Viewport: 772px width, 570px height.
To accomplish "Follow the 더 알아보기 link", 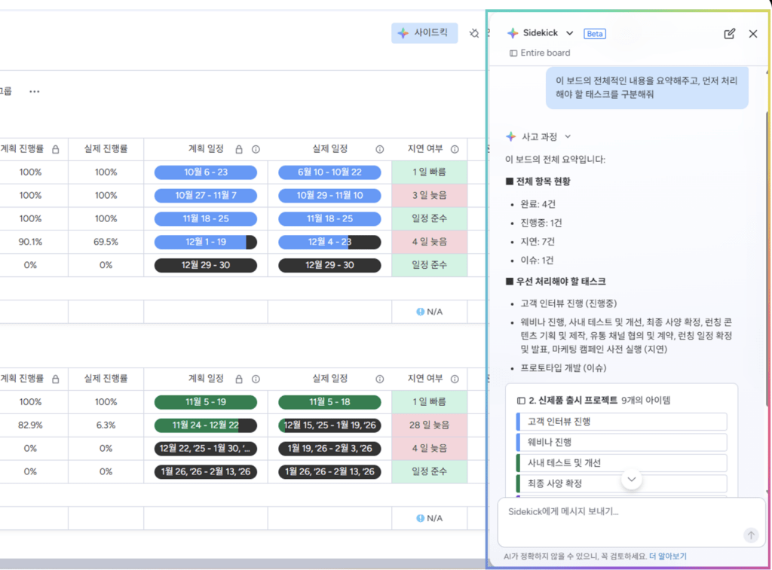I will pos(667,556).
